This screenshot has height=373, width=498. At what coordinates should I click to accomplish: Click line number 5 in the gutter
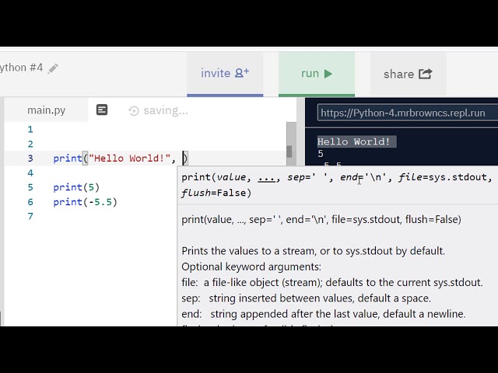pyautogui.click(x=30, y=187)
